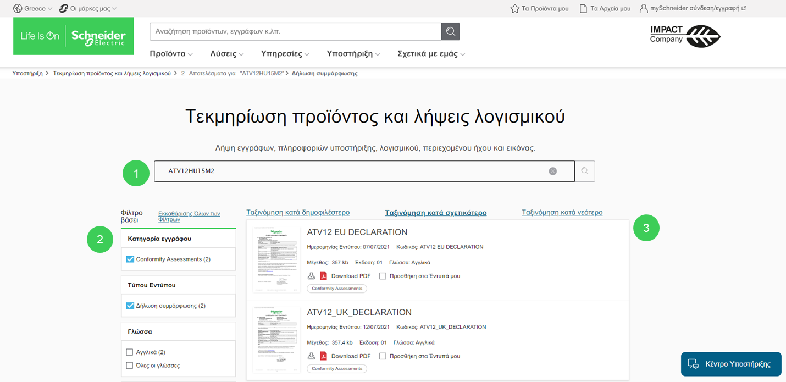The width and height of the screenshot is (786, 382).
Task: Open the Λύσεις menu
Action: (x=227, y=54)
